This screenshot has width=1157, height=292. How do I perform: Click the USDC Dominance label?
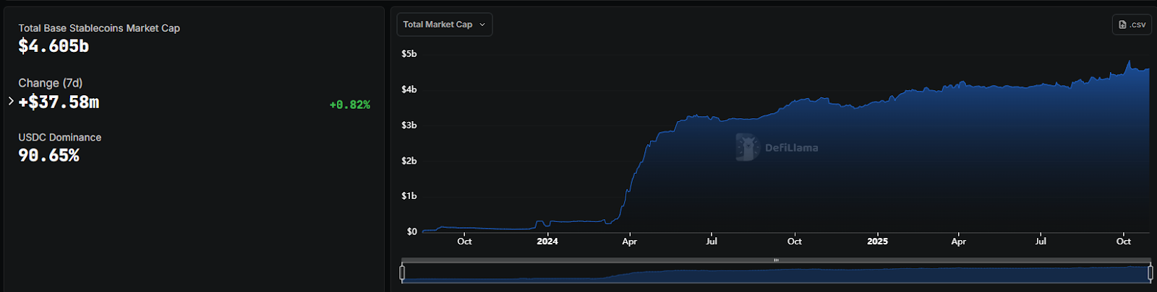tap(60, 138)
